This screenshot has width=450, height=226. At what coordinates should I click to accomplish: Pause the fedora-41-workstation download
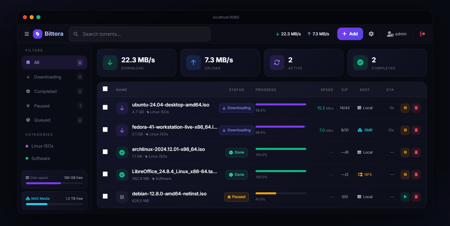405,130
